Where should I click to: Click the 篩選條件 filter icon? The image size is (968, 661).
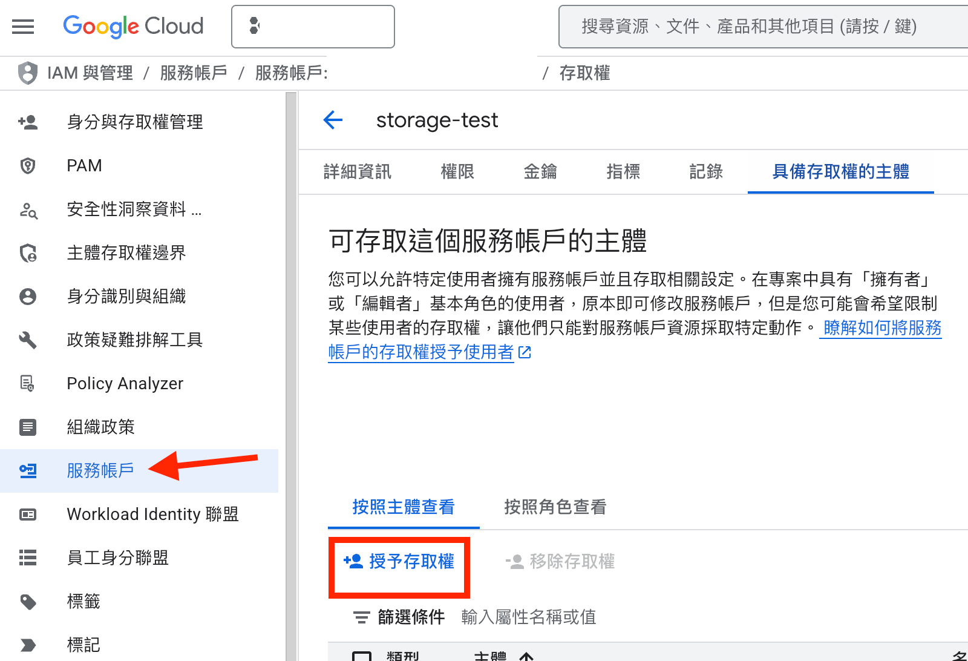(362, 617)
